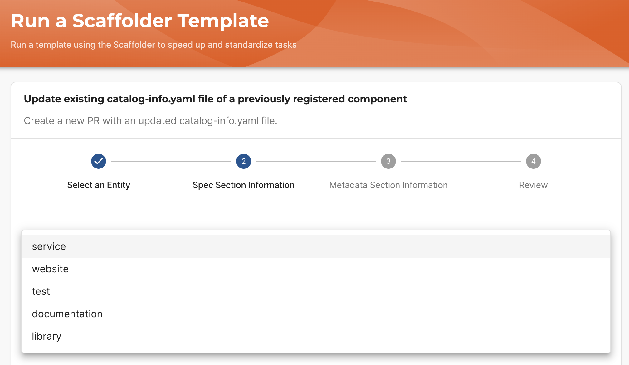Viewport: 629px width, 365px height.
Task: Select the 'library' option from list
Action: 46,336
